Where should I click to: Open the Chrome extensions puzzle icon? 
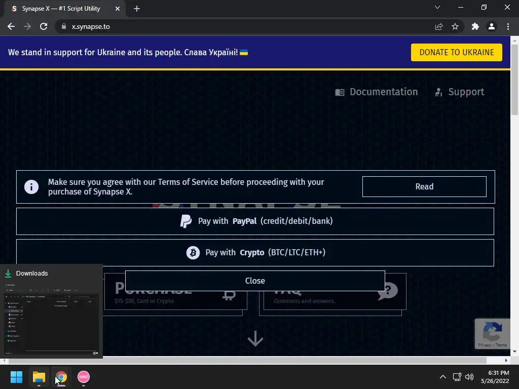click(475, 26)
